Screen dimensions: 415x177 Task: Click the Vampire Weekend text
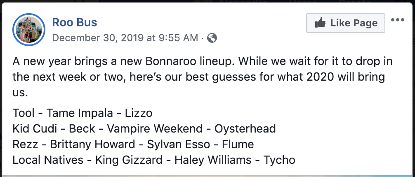point(155,128)
